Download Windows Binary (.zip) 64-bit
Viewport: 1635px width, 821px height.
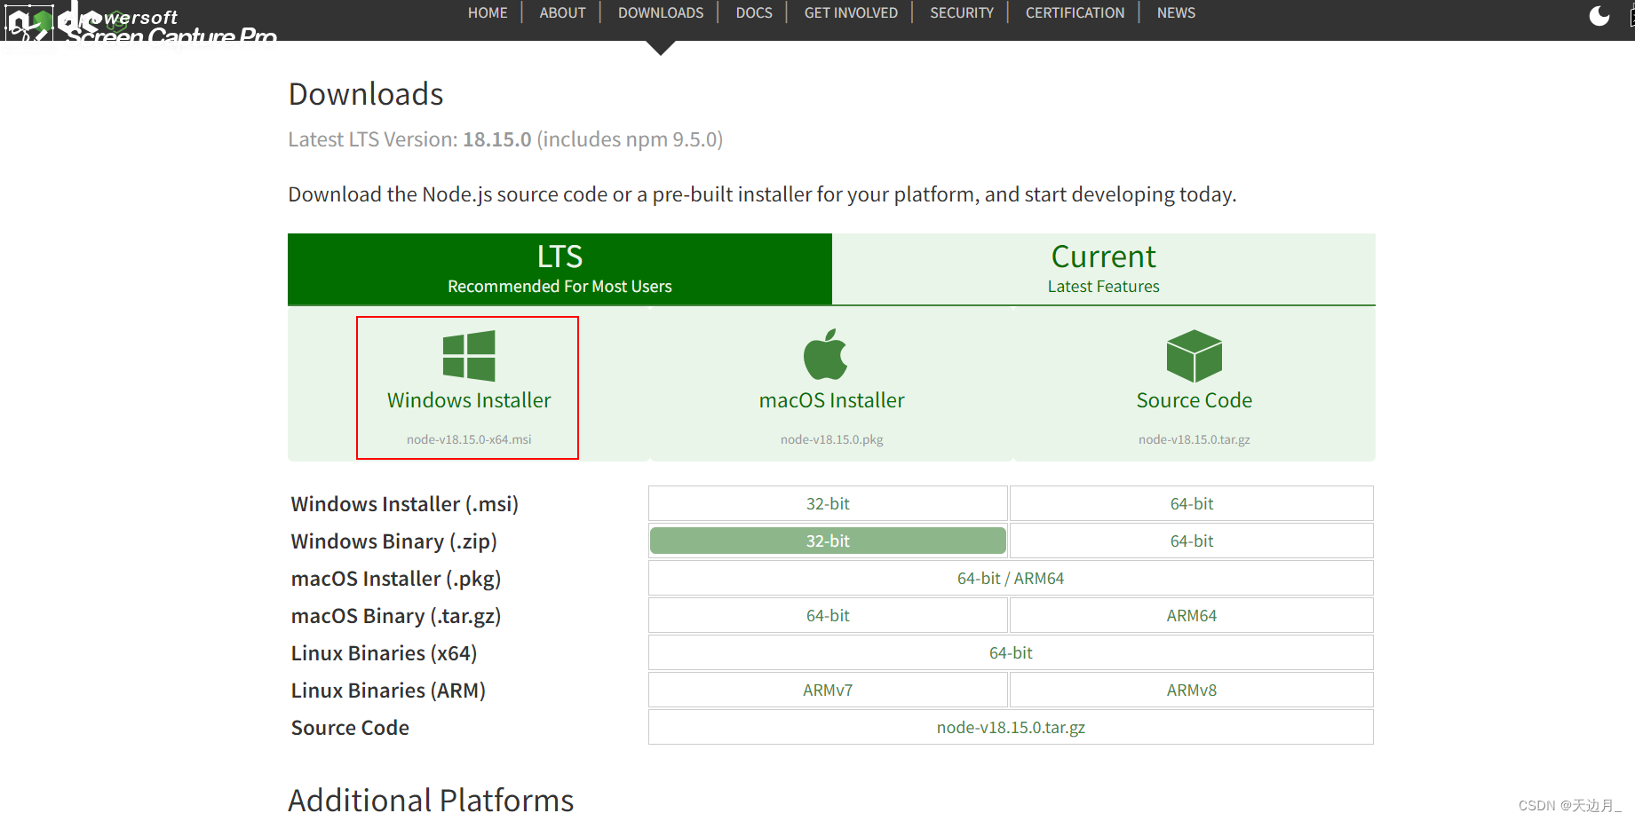point(1192,541)
